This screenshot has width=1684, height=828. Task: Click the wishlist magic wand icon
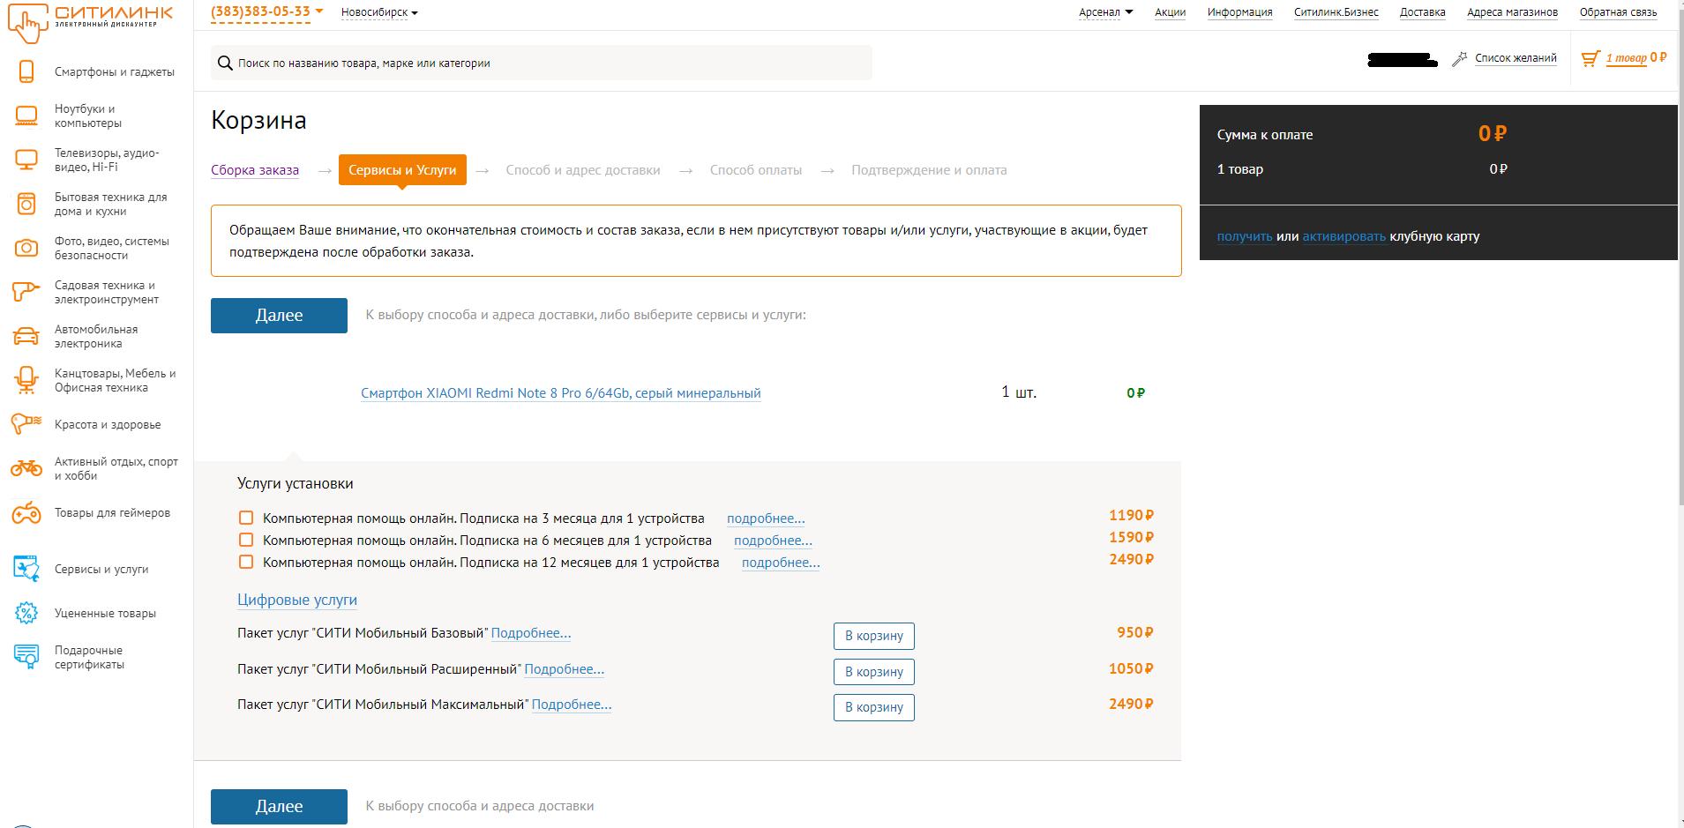[1460, 58]
